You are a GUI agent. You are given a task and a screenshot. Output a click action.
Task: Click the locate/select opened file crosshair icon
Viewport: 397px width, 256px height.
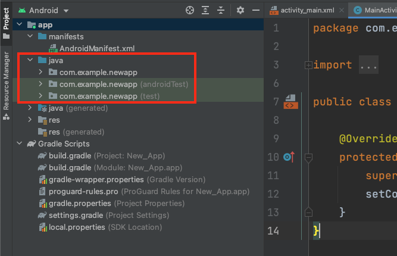click(190, 10)
